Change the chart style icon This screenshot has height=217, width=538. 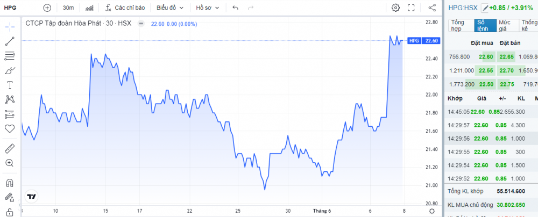[89, 8]
